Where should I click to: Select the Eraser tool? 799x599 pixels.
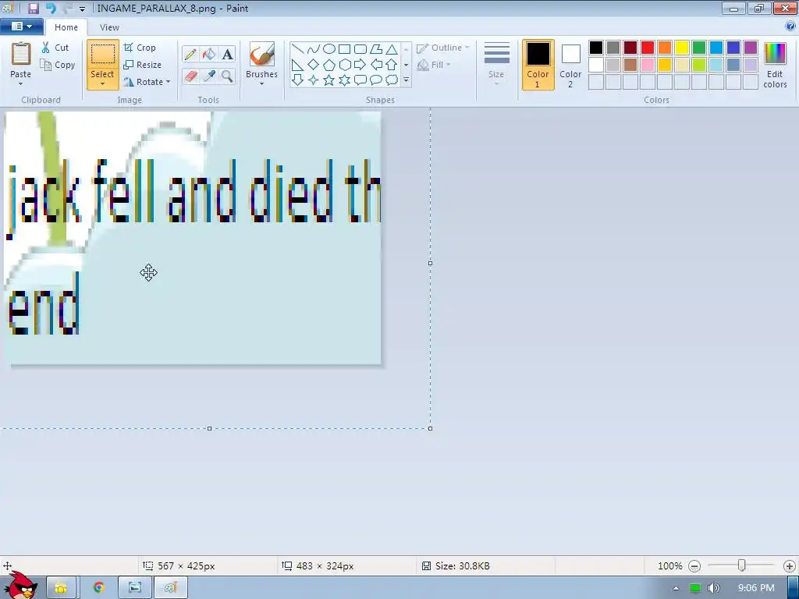pyautogui.click(x=190, y=76)
